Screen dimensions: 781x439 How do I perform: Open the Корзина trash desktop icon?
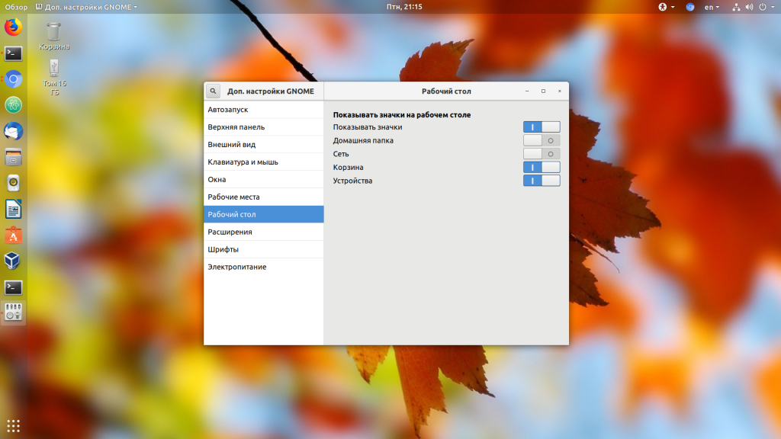coord(54,36)
